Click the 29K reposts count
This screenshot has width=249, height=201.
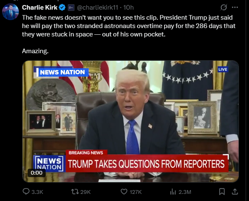(x=85, y=192)
